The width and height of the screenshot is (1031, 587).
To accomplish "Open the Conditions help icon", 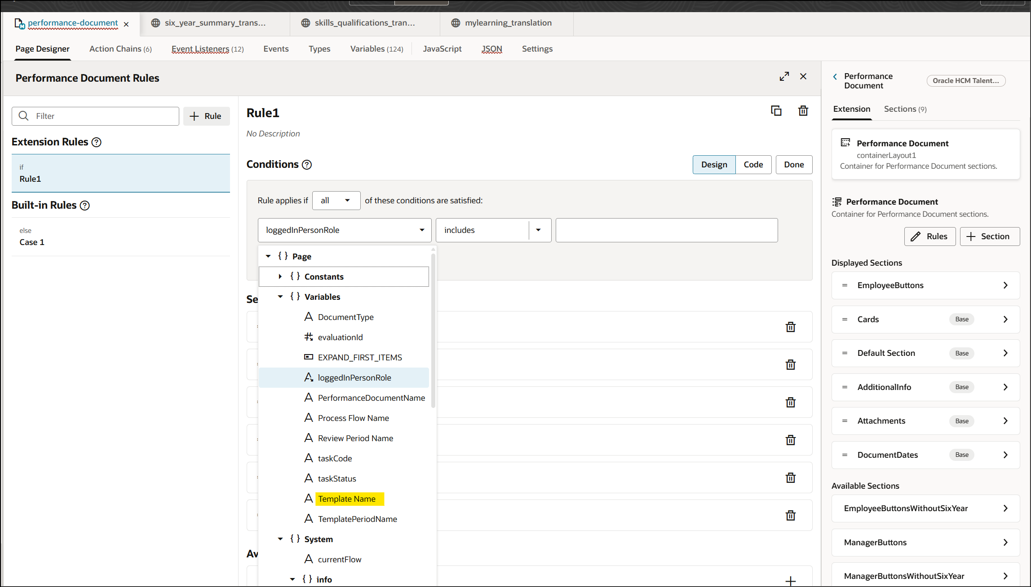I will click(307, 165).
